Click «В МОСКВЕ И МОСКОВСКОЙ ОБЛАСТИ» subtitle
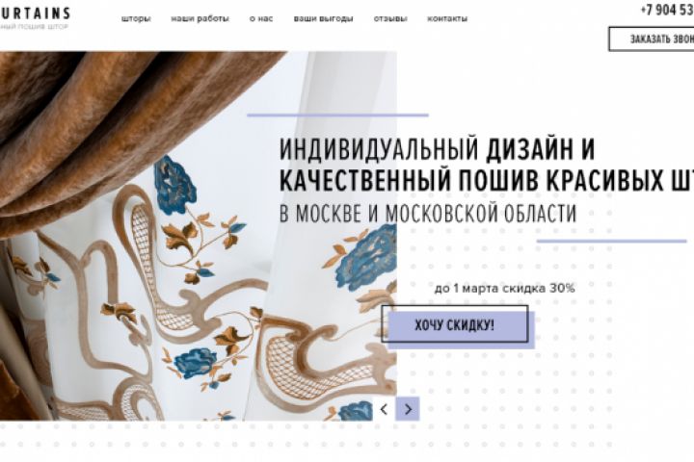The width and height of the screenshot is (694, 462). click(x=428, y=213)
